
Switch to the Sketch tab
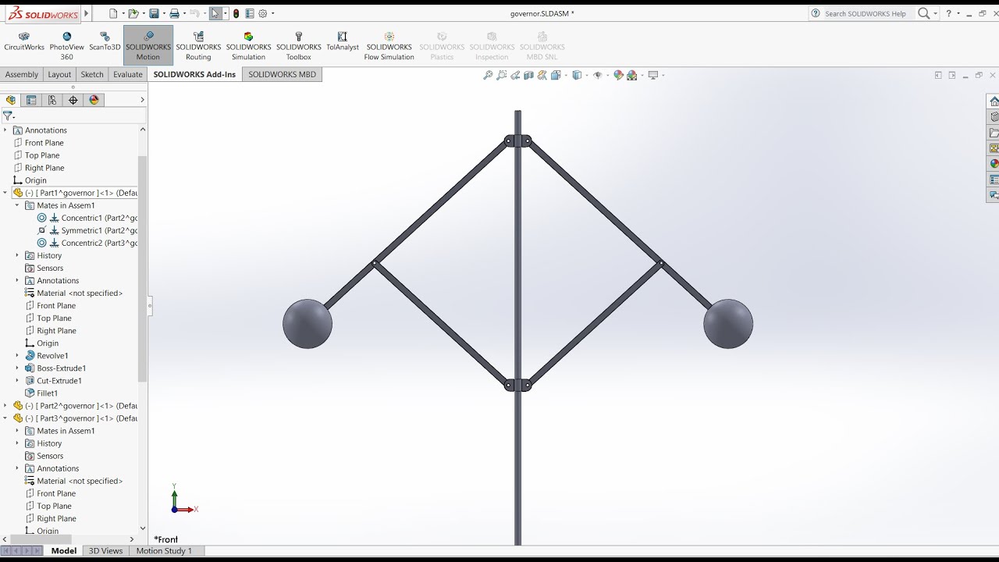point(92,74)
